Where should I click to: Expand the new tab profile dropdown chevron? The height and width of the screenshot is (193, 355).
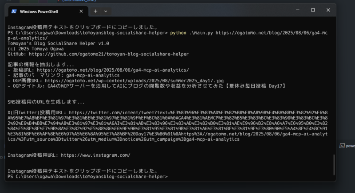106,11
